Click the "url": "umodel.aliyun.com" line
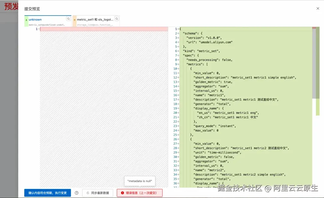Image resolution: width=324 pixels, height=198 pixels. point(209,42)
